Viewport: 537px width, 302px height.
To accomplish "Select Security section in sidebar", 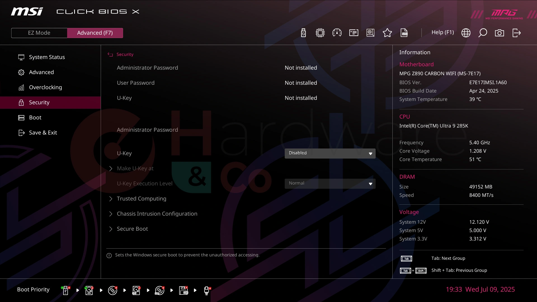I will [x=50, y=103].
